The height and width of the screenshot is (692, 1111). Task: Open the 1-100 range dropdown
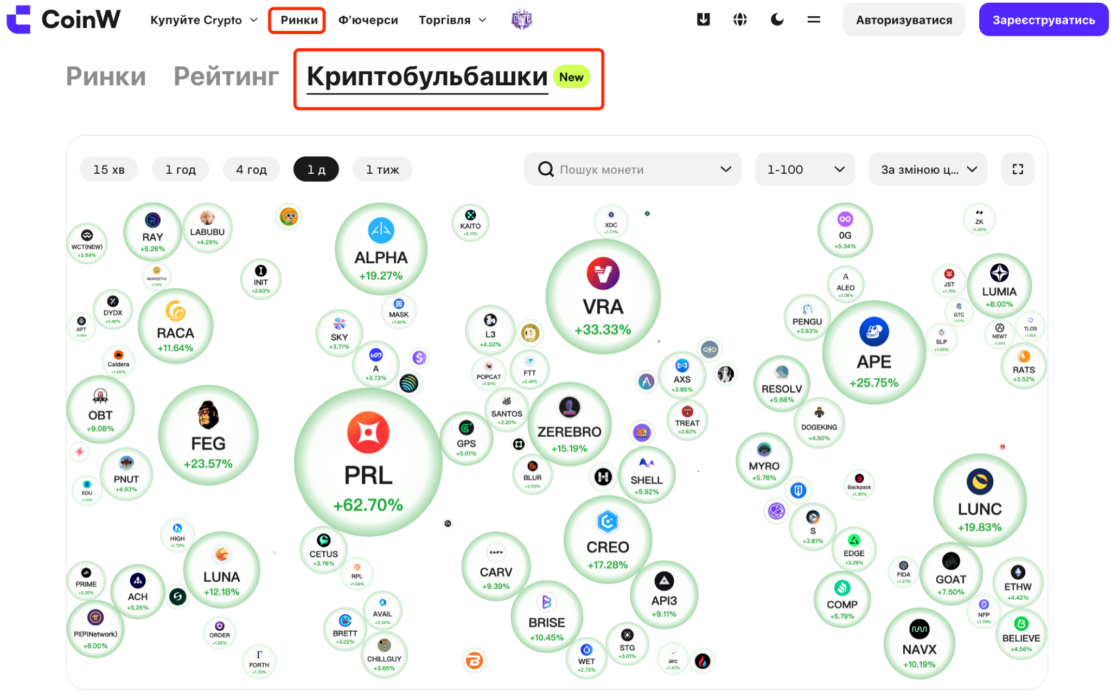[x=804, y=169]
